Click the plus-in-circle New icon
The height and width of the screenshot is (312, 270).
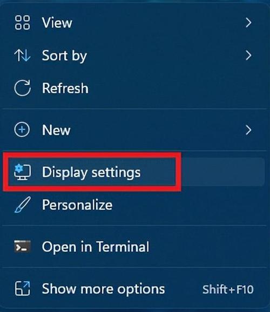coord(22,130)
